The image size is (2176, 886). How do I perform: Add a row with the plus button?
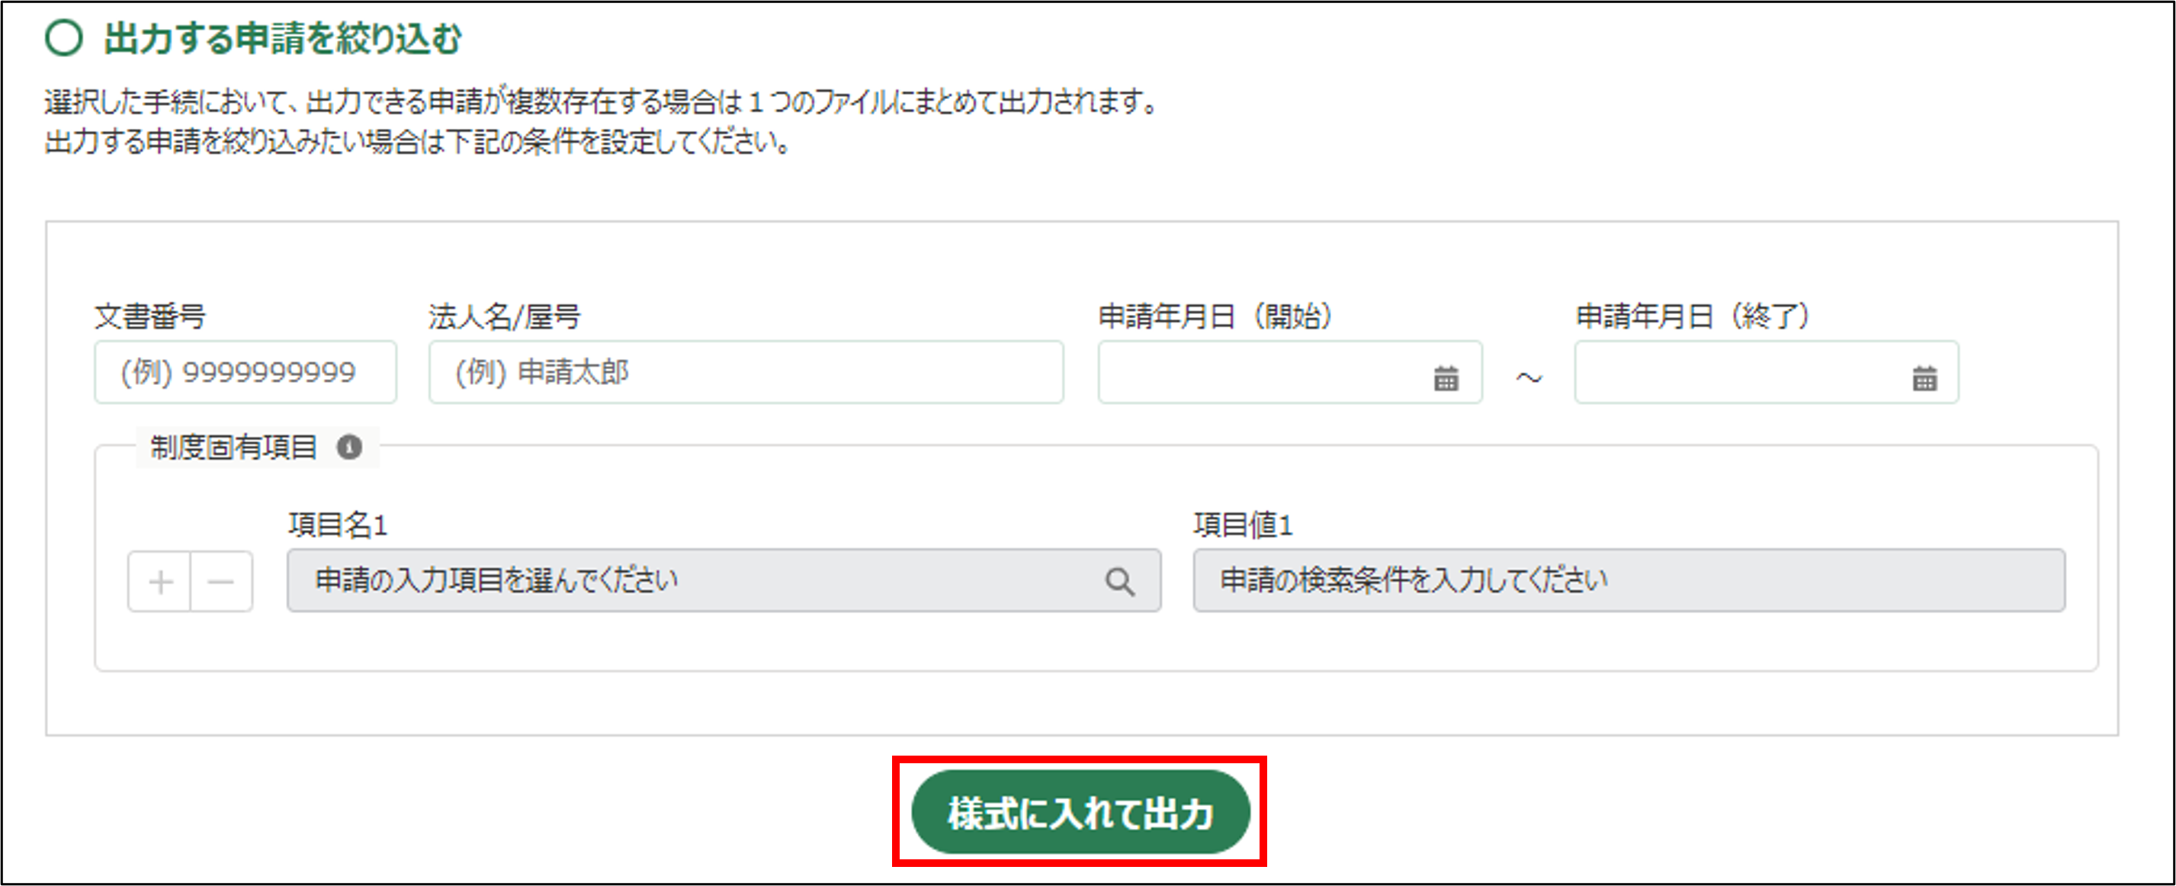pos(161,581)
